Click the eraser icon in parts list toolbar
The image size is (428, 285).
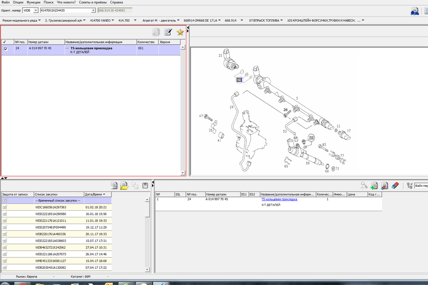click(395, 186)
